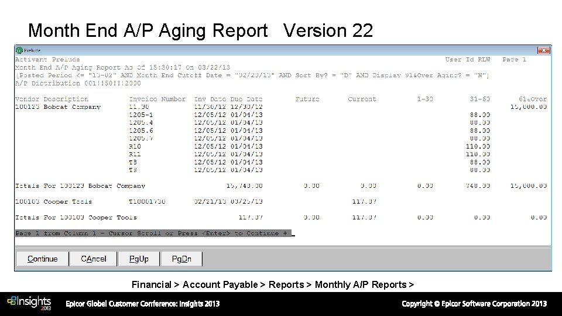Click the Current column header

pos(362,99)
